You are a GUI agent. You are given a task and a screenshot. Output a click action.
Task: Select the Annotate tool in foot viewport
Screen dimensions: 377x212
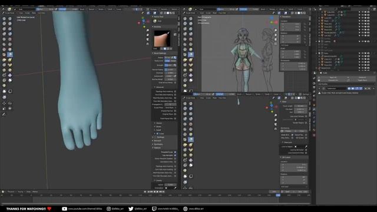[4, 115]
